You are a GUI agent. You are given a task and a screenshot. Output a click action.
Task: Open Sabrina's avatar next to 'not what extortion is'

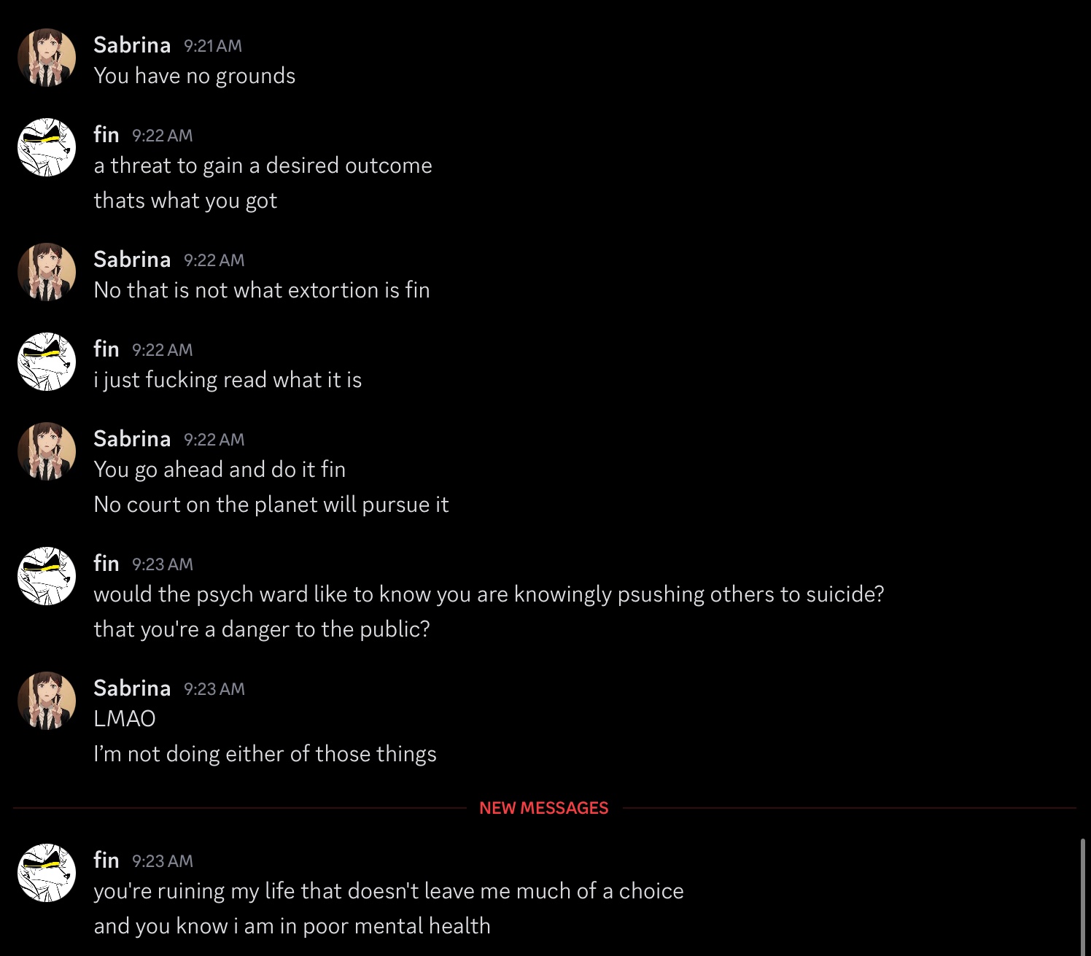tap(47, 272)
